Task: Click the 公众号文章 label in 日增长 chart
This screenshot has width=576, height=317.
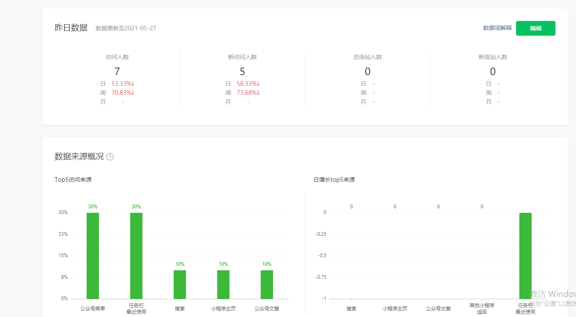Action: tap(438, 309)
